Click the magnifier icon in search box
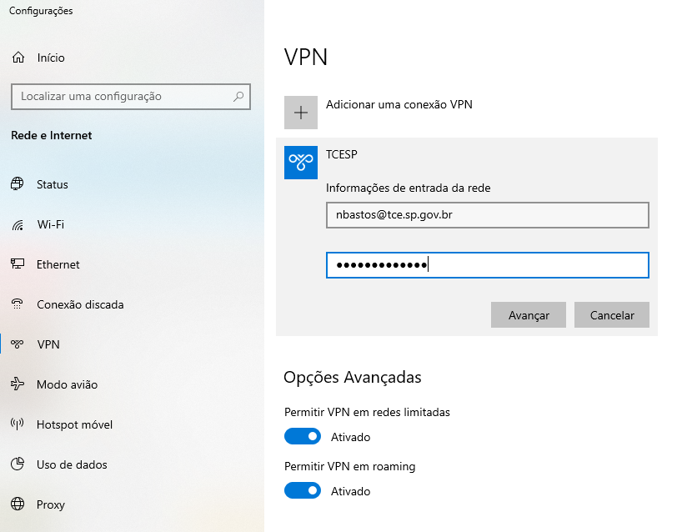This screenshot has width=692, height=532. [238, 96]
